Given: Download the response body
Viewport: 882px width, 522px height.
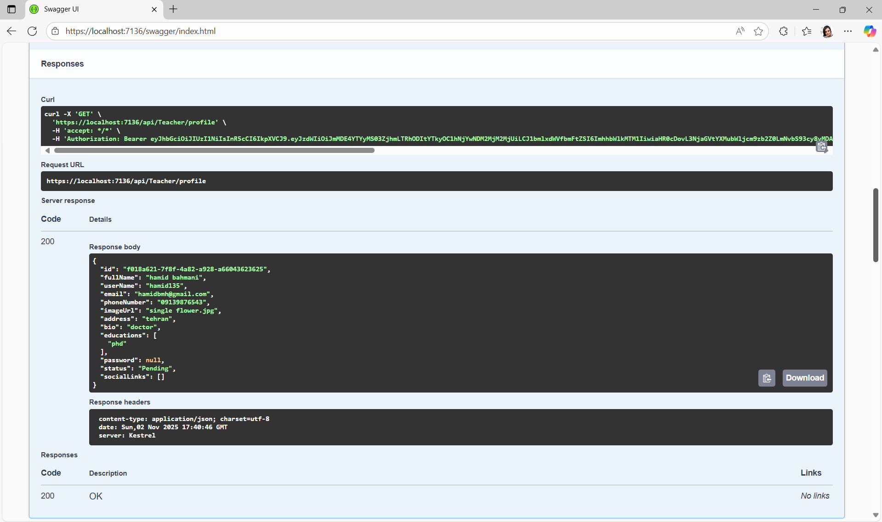Looking at the screenshot, I should tap(804, 378).
